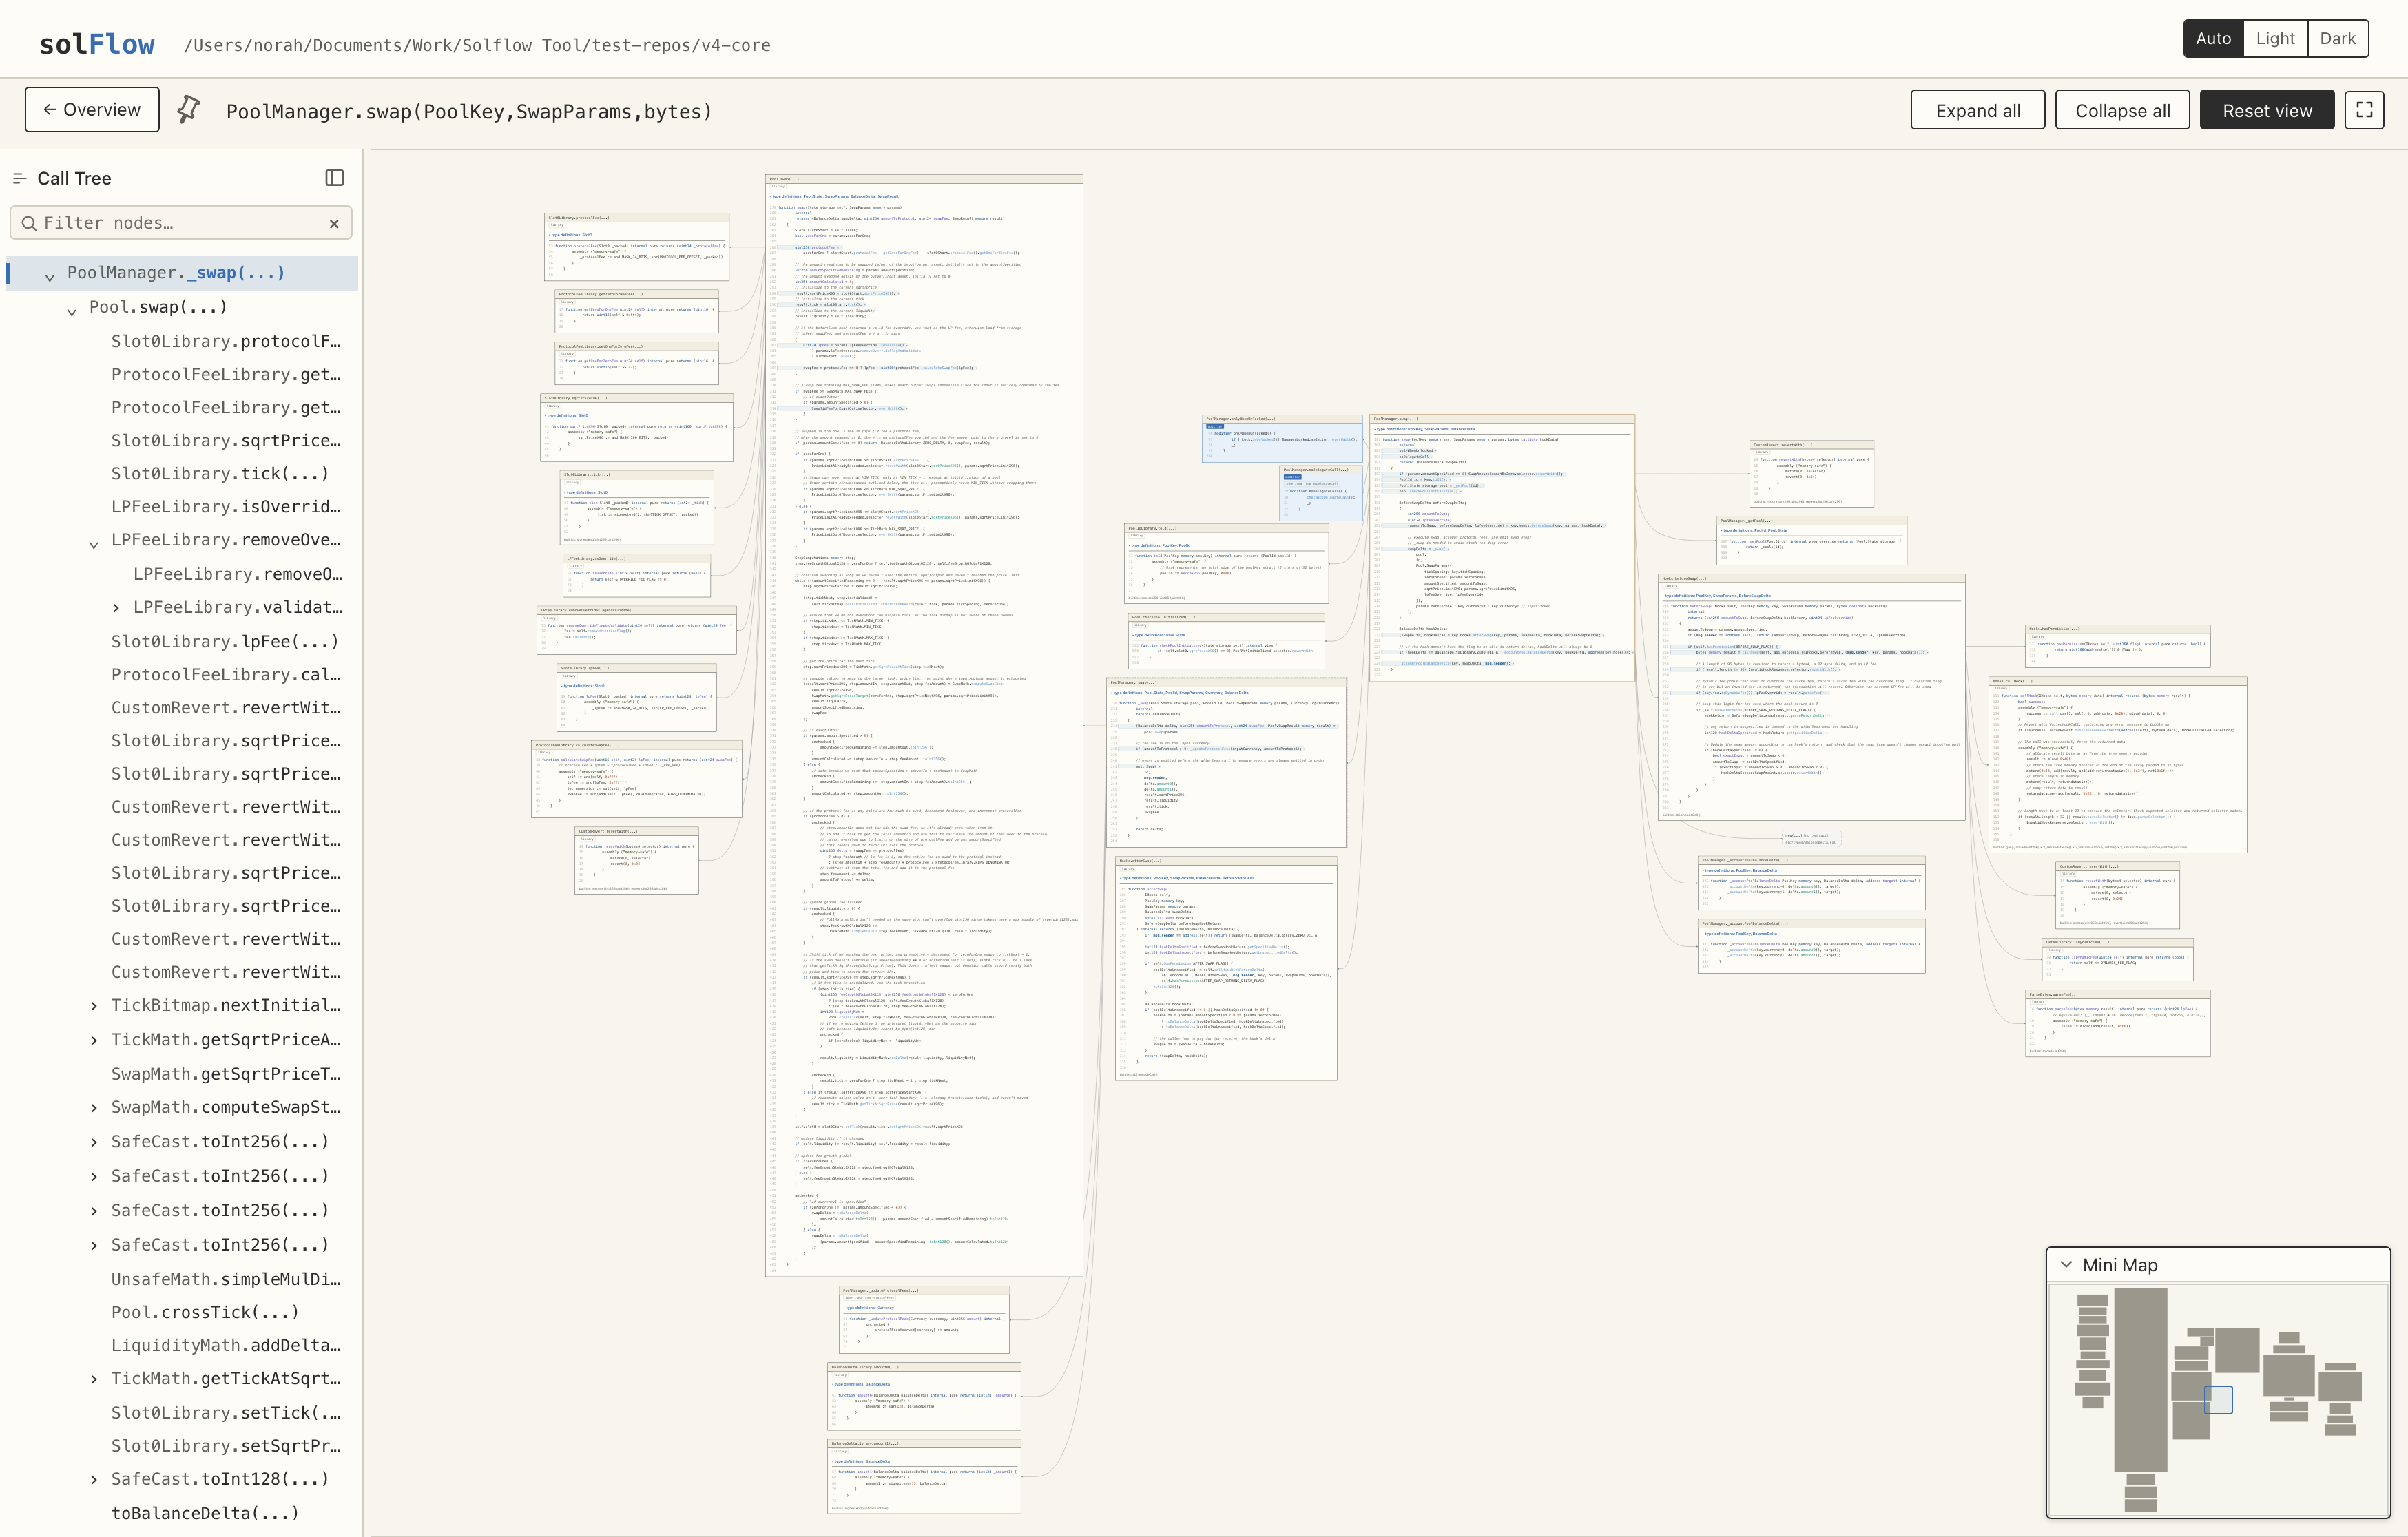Collapse the LPFeeLibrary.removeOve... node
The height and width of the screenshot is (1537, 2408).
93,543
